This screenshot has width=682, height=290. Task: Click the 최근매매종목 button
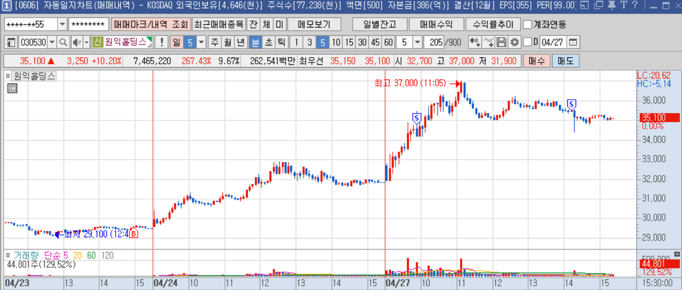tap(219, 24)
